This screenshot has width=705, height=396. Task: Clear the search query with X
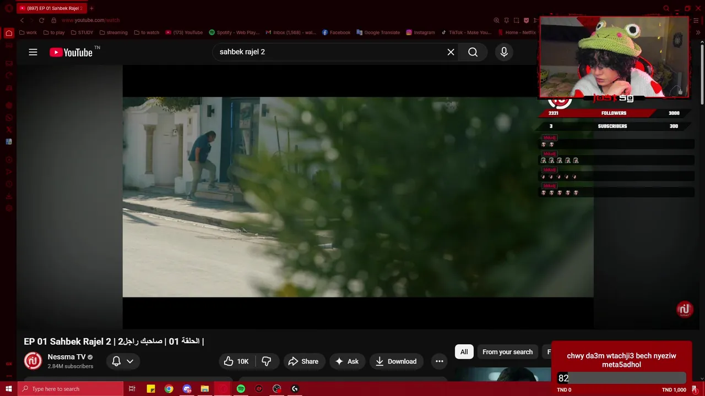click(x=451, y=52)
